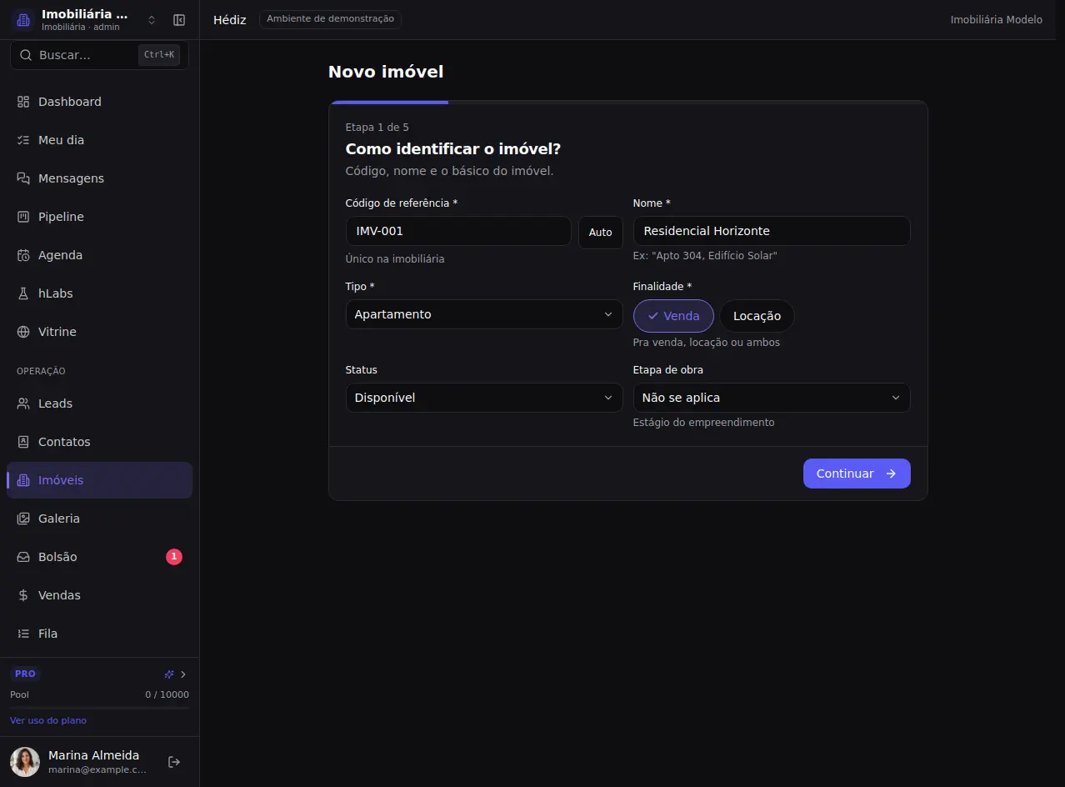Click the Mensagens chat bubbles icon
The height and width of the screenshot is (787, 1065).
click(23, 178)
